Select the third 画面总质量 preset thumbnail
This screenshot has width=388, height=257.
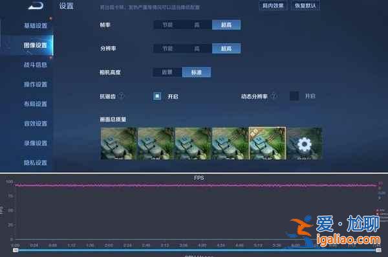[193, 144]
